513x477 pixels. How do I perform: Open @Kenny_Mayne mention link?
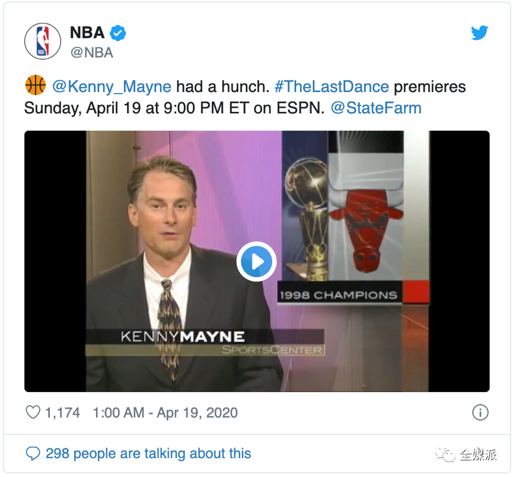point(111,87)
